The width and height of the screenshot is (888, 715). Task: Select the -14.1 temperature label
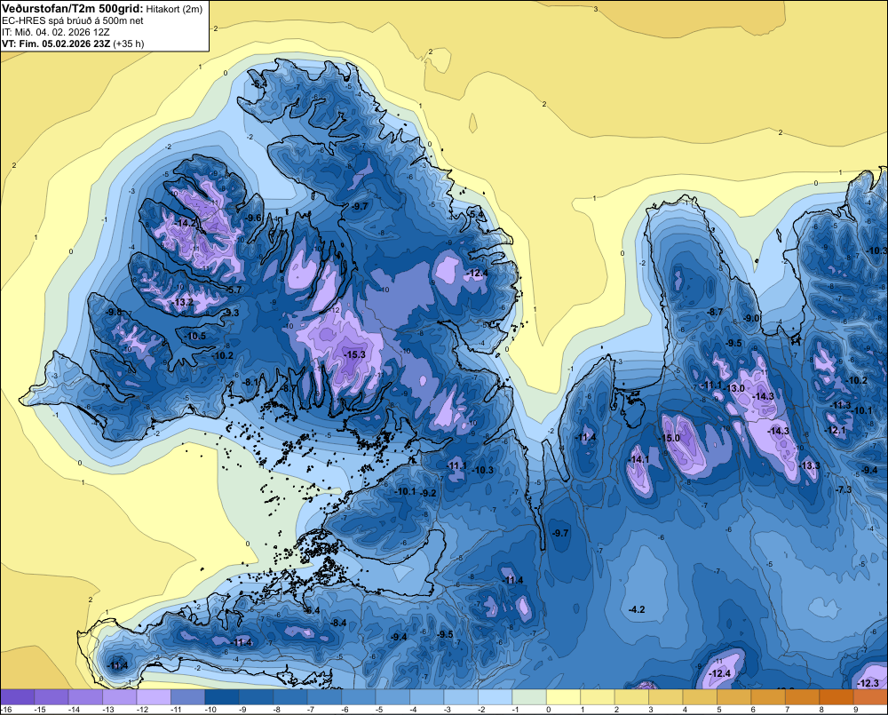[x=639, y=459]
